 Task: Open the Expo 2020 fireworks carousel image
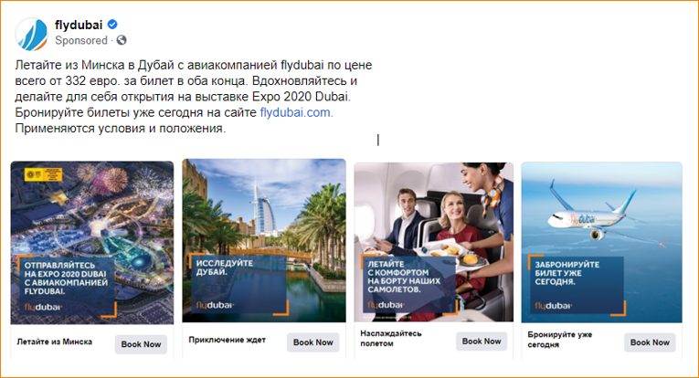(x=92, y=243)
